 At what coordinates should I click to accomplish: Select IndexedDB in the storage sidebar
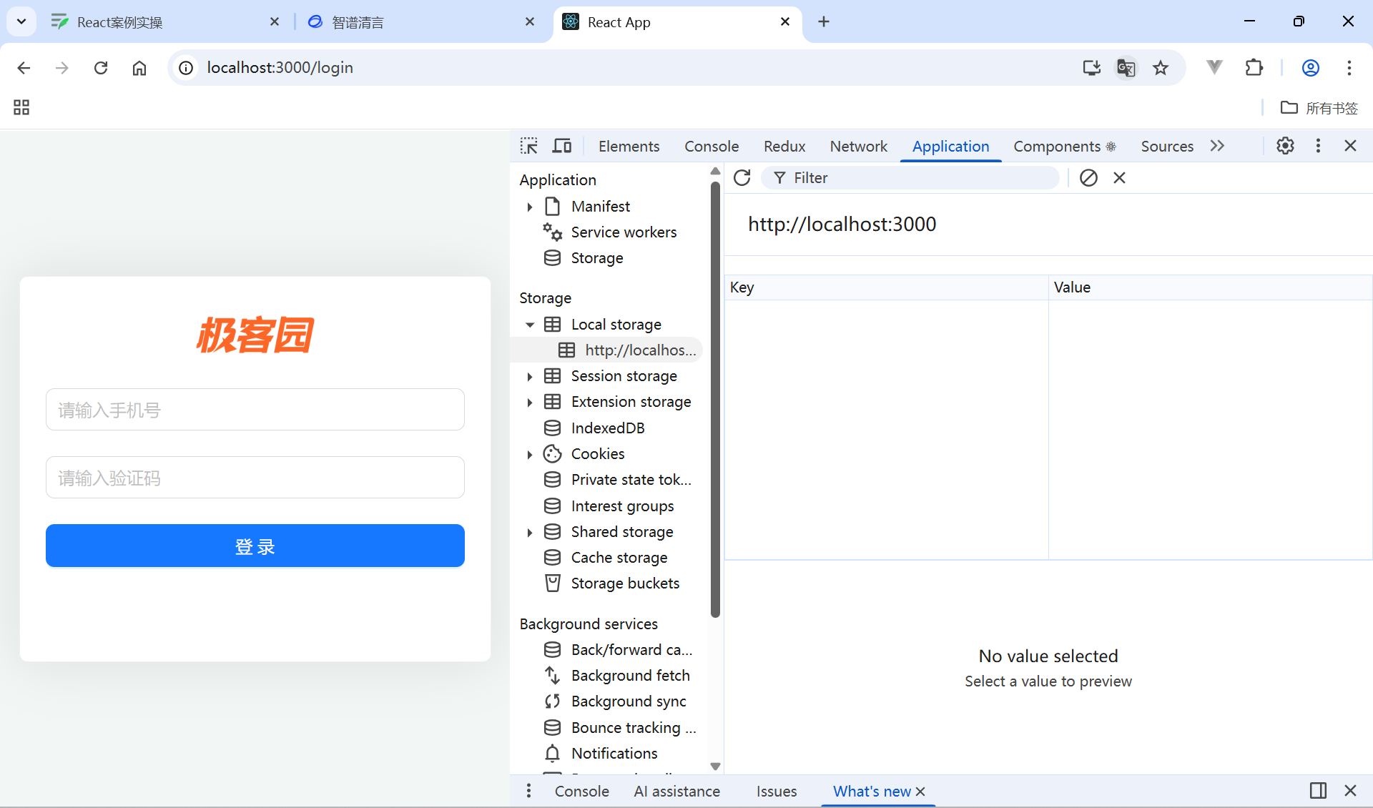coord(607,428)
